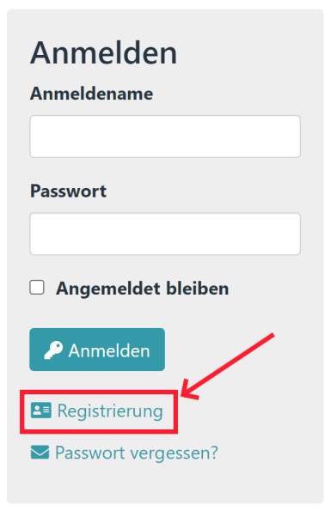Place cursor in password text box
The image size is (331, 511).
(165, 234)
